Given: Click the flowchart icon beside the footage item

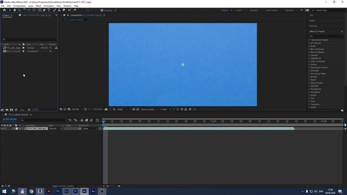Looking at the screenshot, I should pos(56,48).
